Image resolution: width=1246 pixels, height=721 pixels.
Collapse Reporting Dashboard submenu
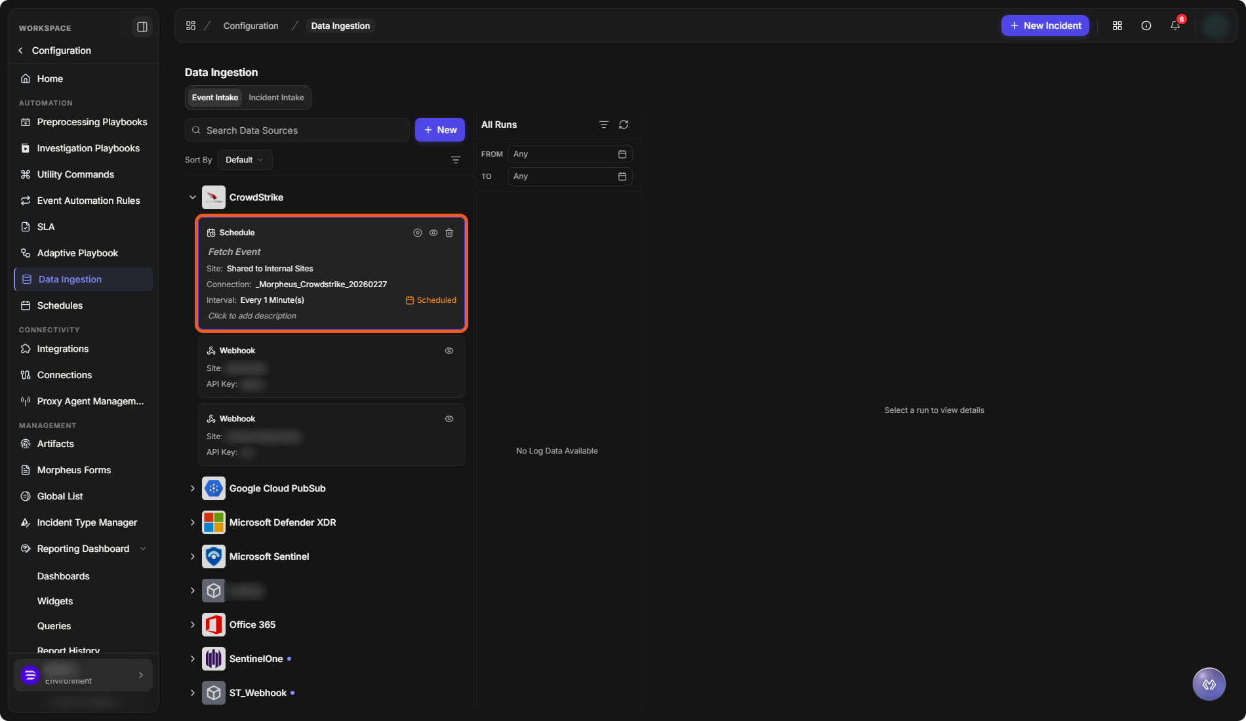(143, 549)
